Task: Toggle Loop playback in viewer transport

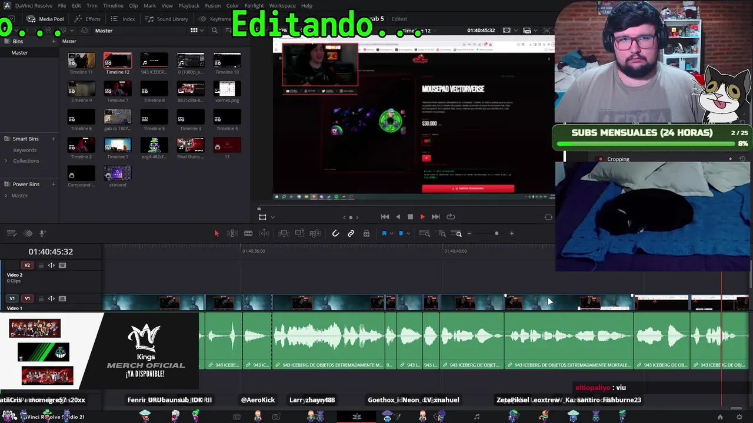Action: 451,217
